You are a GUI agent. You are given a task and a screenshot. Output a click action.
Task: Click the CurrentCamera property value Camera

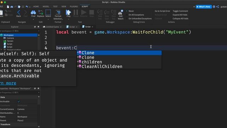(21, 109)
